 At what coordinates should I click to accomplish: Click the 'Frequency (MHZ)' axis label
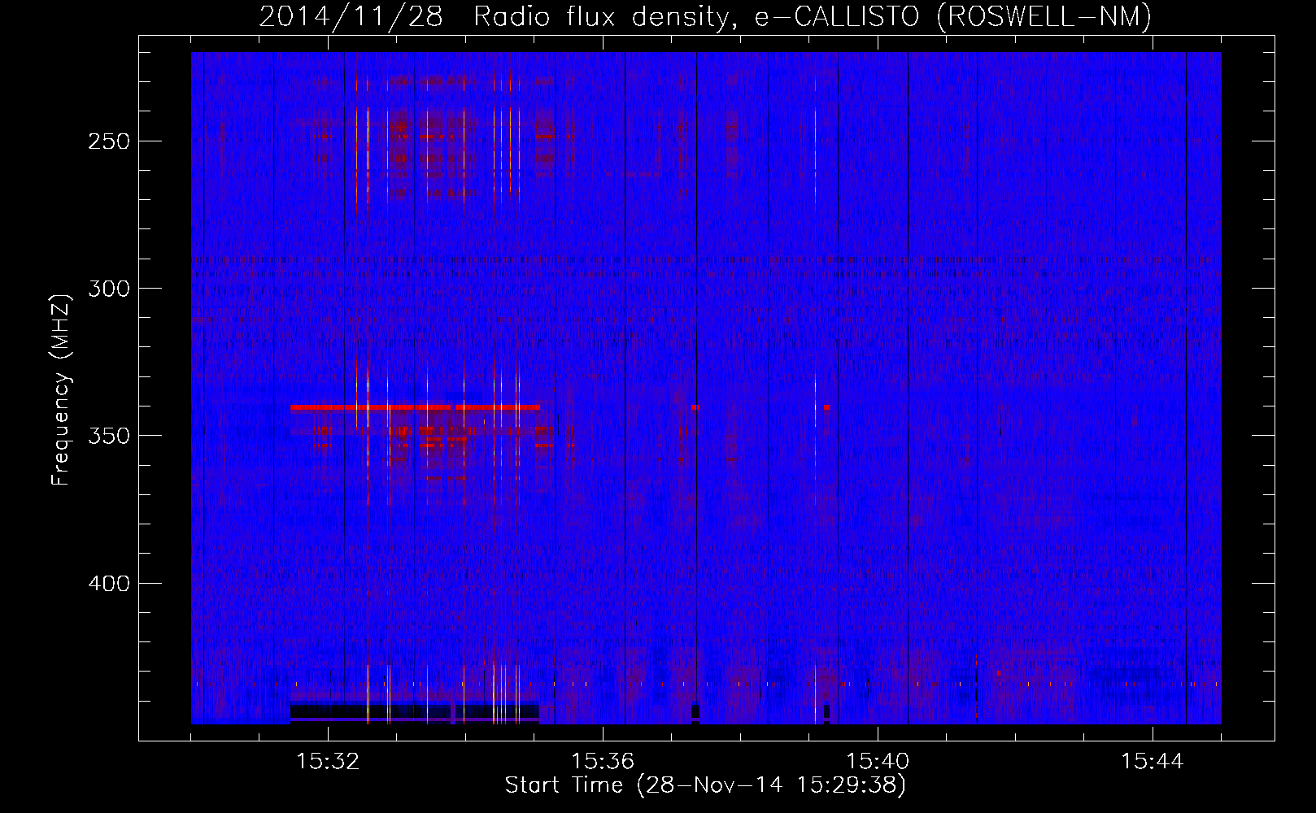tap(61, 390)
